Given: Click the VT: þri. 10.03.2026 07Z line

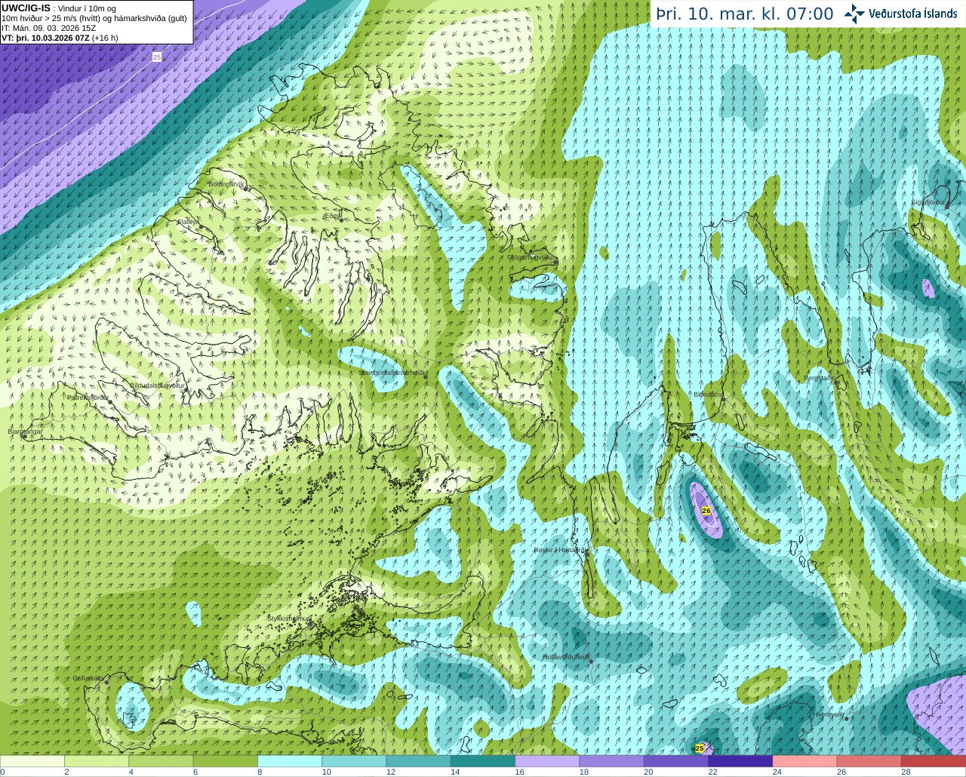Looking at the screenshot, I should point(60,38).
